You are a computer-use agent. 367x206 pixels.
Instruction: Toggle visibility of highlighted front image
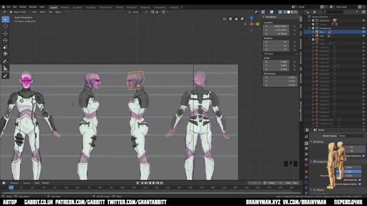point(364,32)
